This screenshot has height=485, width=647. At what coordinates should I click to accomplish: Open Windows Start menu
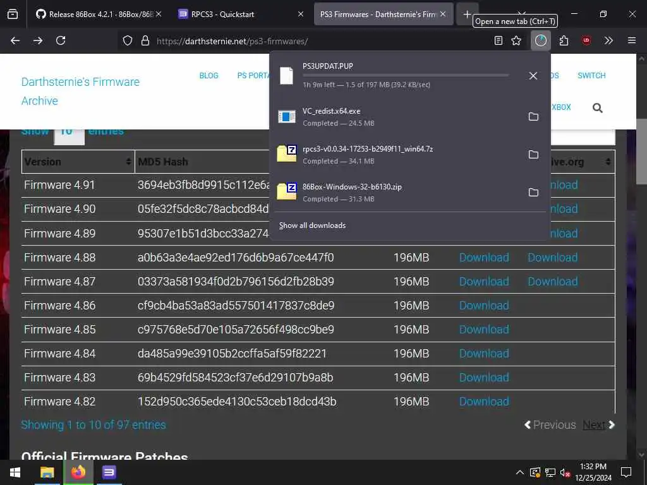click(x=15, y=472)
